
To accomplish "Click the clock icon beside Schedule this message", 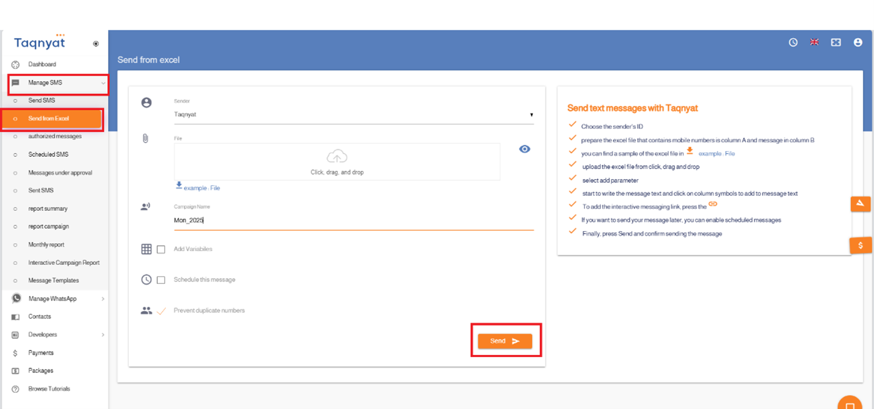I will pyautogui.click(x=146, y=279).
